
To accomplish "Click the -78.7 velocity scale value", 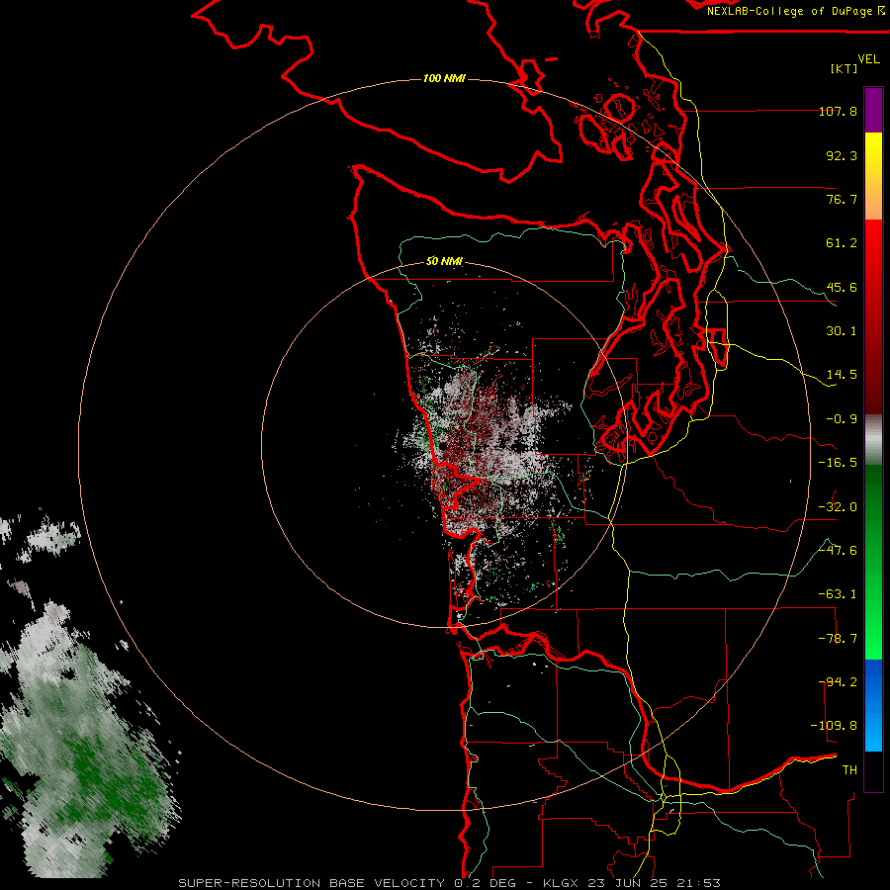I will click(x=838, y=639).
